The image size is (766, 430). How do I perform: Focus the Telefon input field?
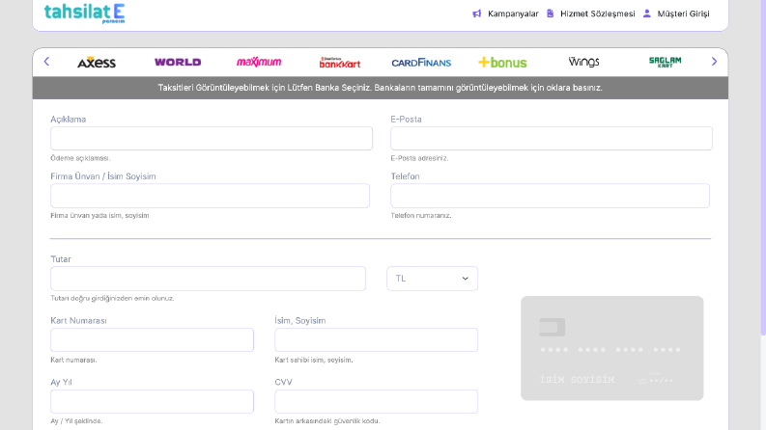[x=550, y=196]
